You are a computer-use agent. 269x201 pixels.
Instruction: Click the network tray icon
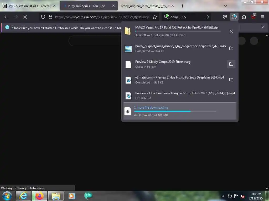(x=230, y=196)
